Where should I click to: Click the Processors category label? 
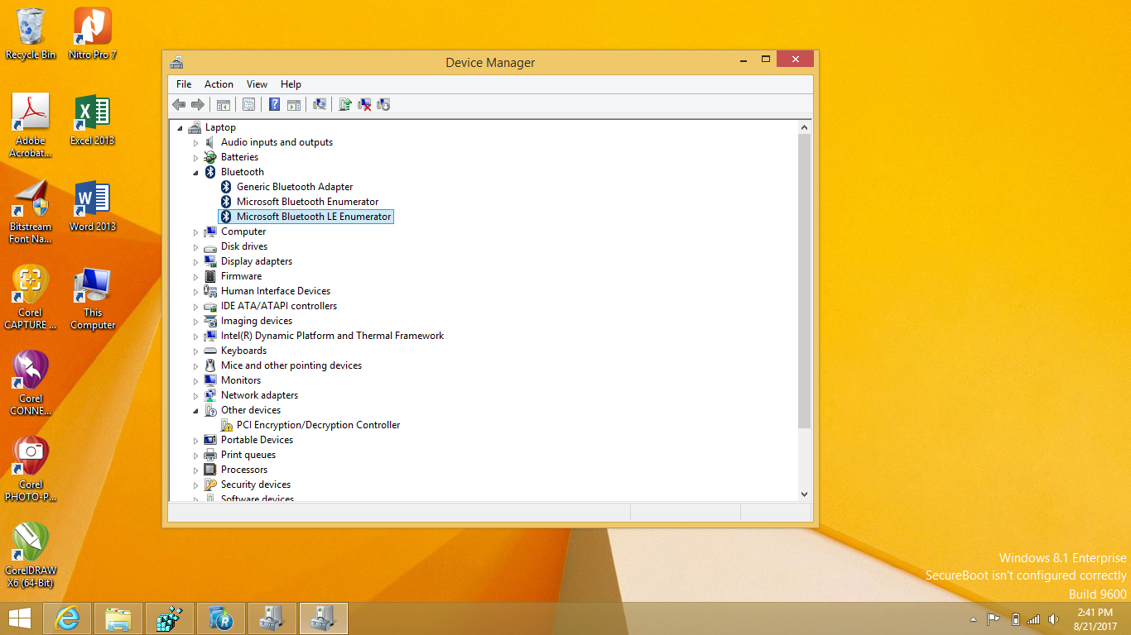(x=244, y=470)
